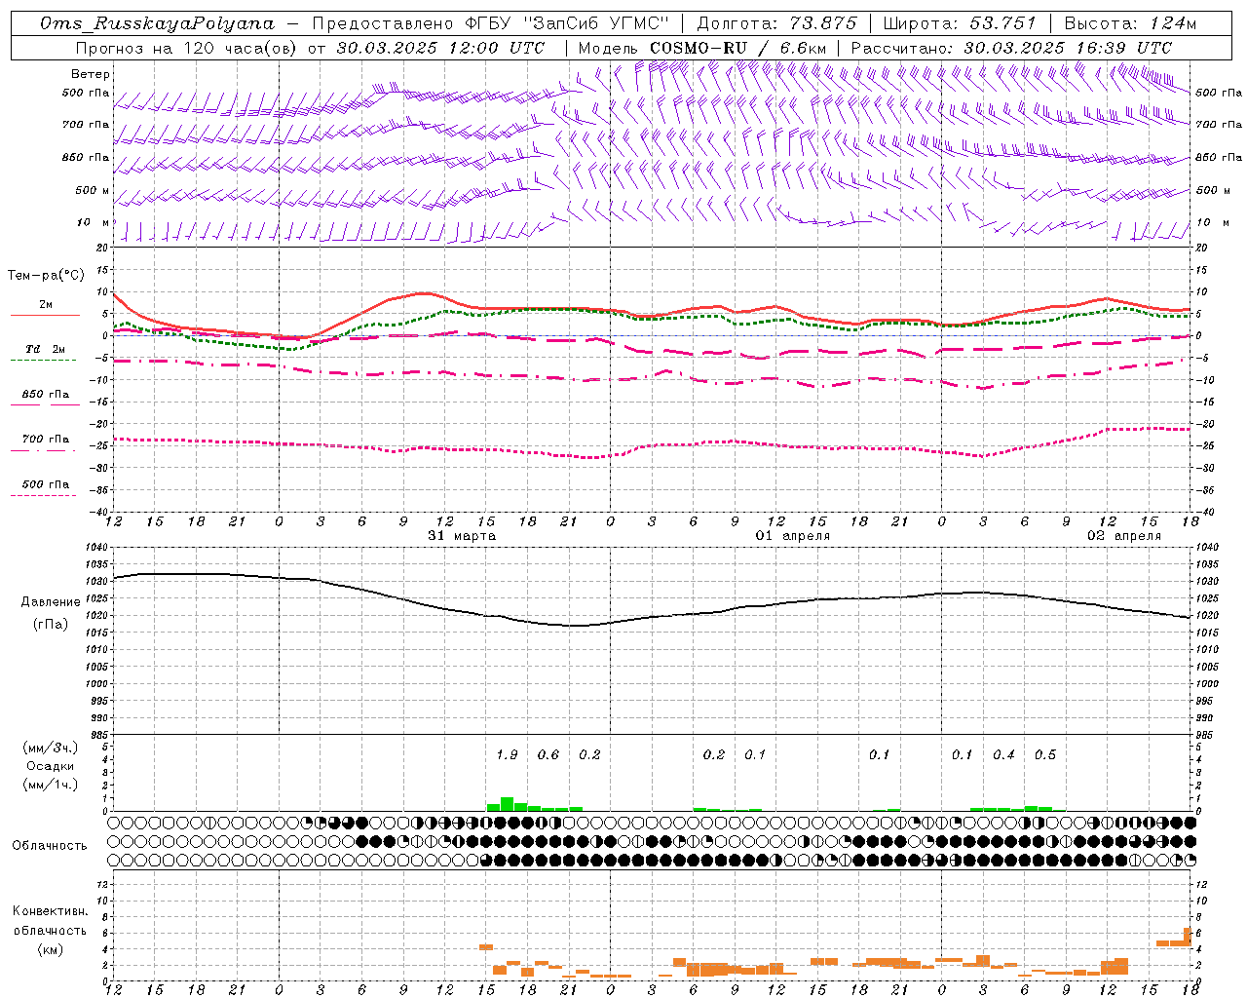Select forecast start time 30.03.2025 12:00 UTC
Screen dimensions: 1247x998
click(x=440, y=47)
